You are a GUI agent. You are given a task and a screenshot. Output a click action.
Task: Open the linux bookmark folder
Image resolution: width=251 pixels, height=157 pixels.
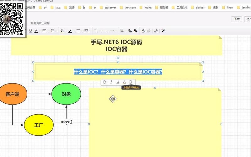click(228, 8)
